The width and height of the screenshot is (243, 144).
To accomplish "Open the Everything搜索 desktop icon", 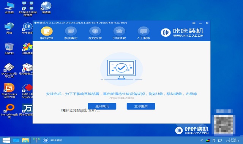I will (x=9, y=111).
